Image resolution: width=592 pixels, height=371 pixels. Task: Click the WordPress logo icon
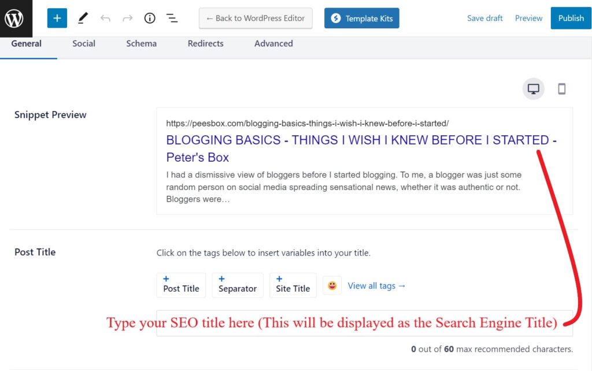[14, 18]
